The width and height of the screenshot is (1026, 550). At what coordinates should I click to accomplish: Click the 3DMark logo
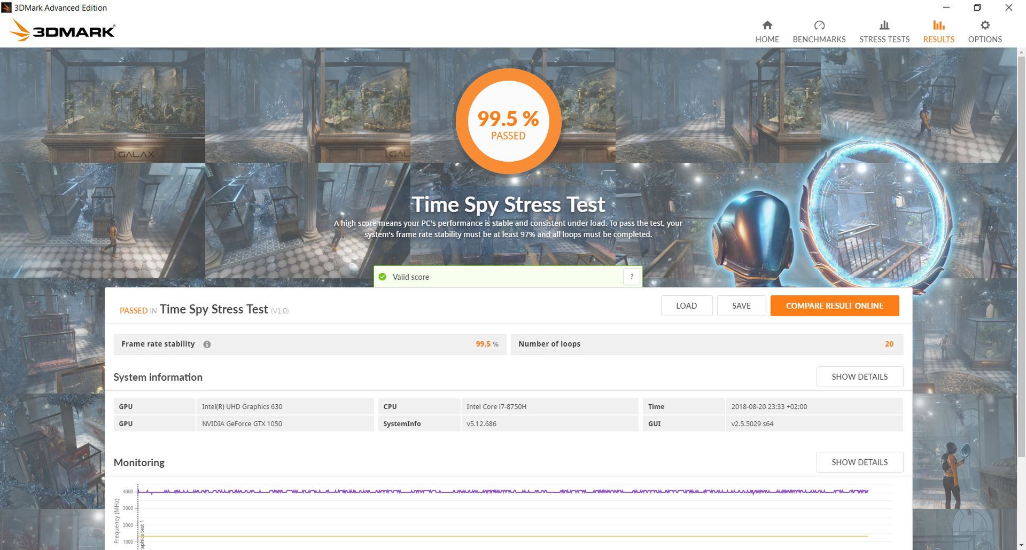click(x=63, y=30)
